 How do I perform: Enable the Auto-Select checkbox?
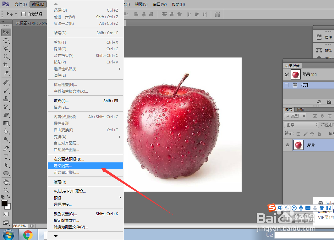coord(24,14)
